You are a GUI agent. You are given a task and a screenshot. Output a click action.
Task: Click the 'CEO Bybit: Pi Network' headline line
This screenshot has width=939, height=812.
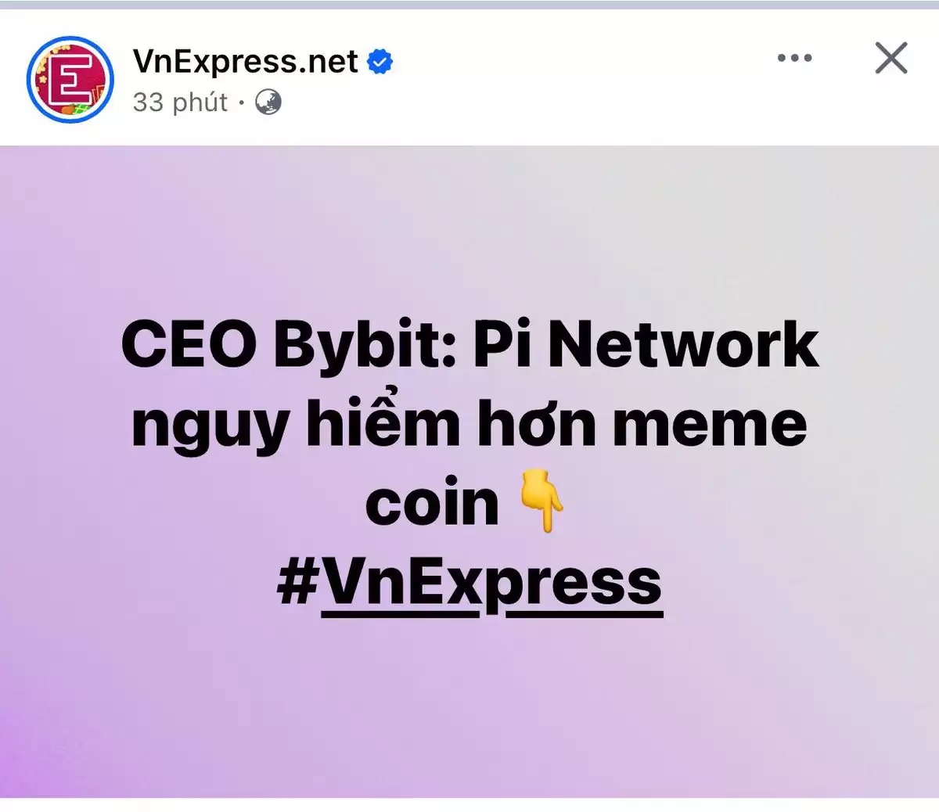point(469,344)
